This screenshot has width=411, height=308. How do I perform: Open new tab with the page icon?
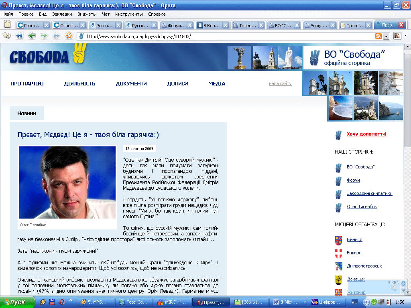(x=7, y=24)
